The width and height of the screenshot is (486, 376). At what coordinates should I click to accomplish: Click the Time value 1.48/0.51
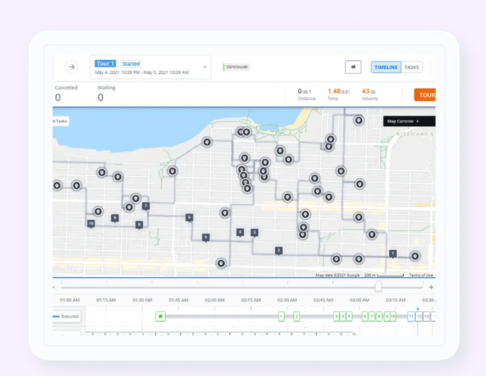tap(338, 91)
